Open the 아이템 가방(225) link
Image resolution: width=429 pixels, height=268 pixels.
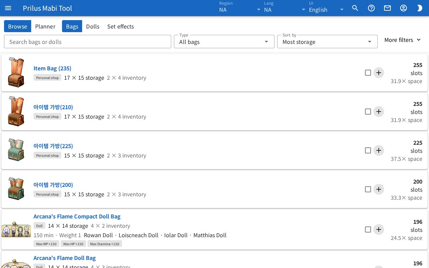click(53, 146)
